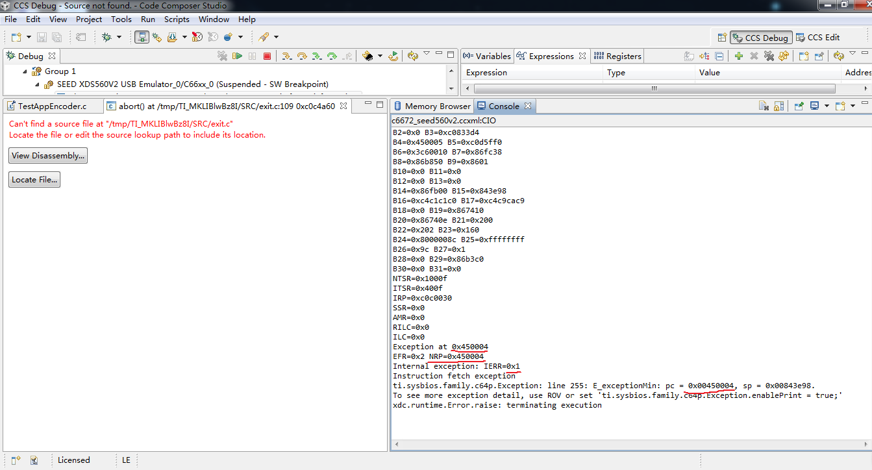Click the Step Into icon
Image resolution: width=872 pixels, height=470 pixels.
(x=286, y=56)
